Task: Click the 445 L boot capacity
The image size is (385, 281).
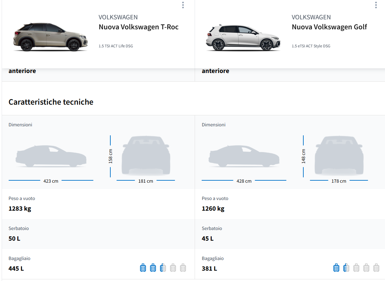Action: pos(16,268)
